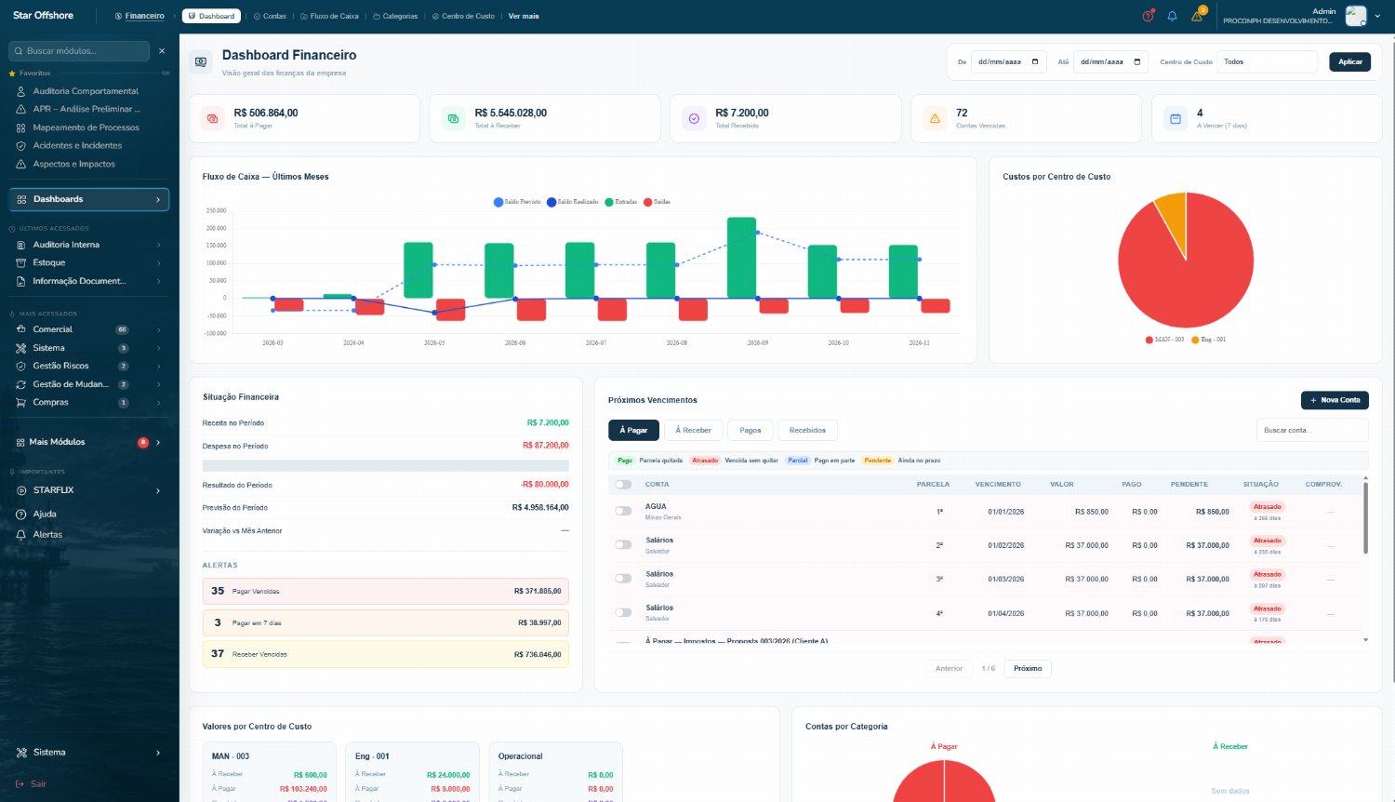
Task: Click the Auditoria Comportamental person icon
Action: click(21, 91)
